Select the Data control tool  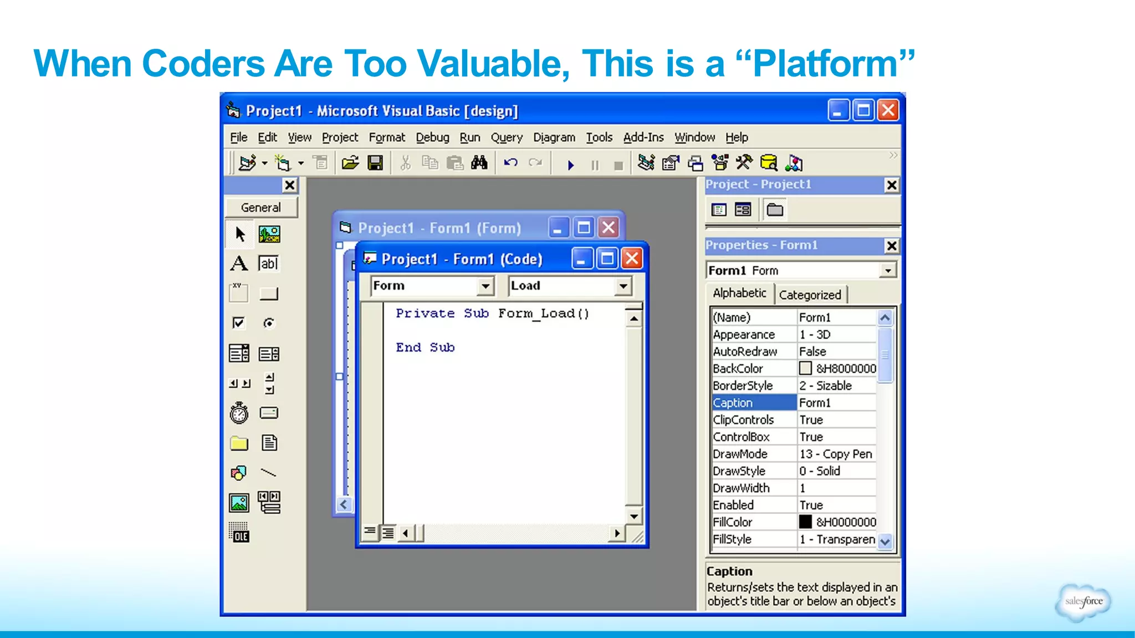tap(269, 502)
